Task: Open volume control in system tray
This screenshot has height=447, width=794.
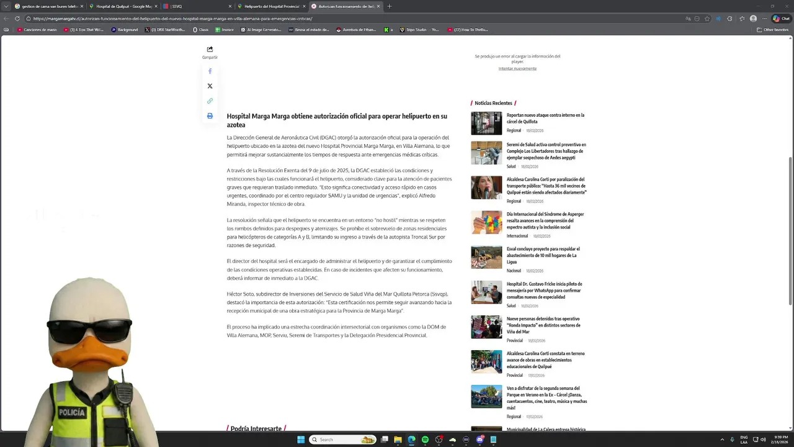Action: click(763, 440)
